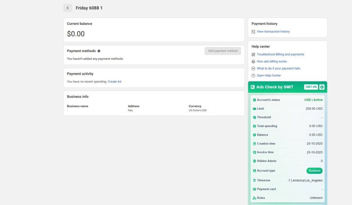The height and width of the screenshot is (205, 352).
Task: Click the Ads Check by SMIT logo icon
Action: click(x=253, y=87)
